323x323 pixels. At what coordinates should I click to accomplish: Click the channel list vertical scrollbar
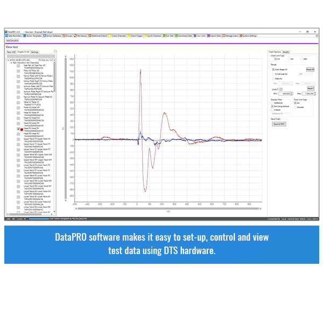tap(54, 136)
